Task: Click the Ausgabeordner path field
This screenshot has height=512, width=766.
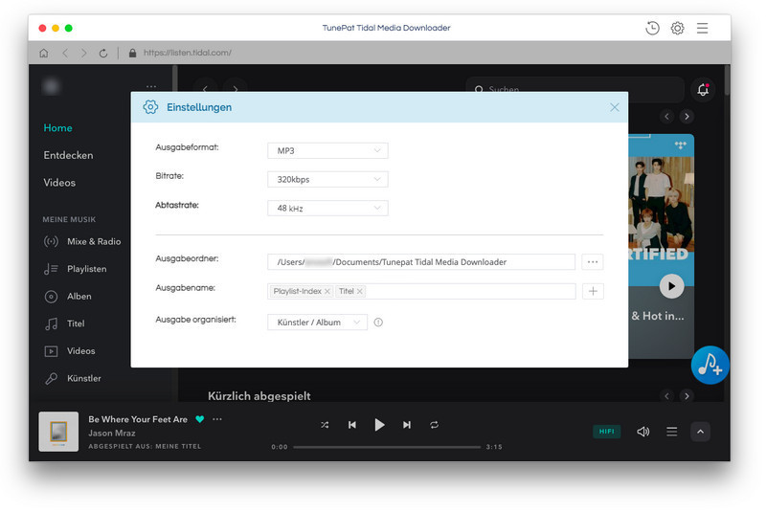Action: click(421, 262)
